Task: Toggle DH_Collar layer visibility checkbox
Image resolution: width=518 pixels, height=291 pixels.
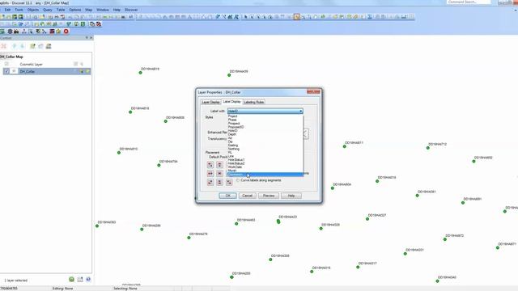Action: [6, 71]
